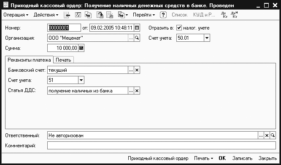Click the OK button
281x165 pixels.
pos(222,158)
